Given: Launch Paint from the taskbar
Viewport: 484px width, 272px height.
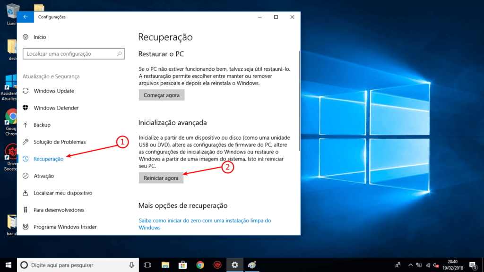Looking at the screenshot, I should [x=252, y=265].
